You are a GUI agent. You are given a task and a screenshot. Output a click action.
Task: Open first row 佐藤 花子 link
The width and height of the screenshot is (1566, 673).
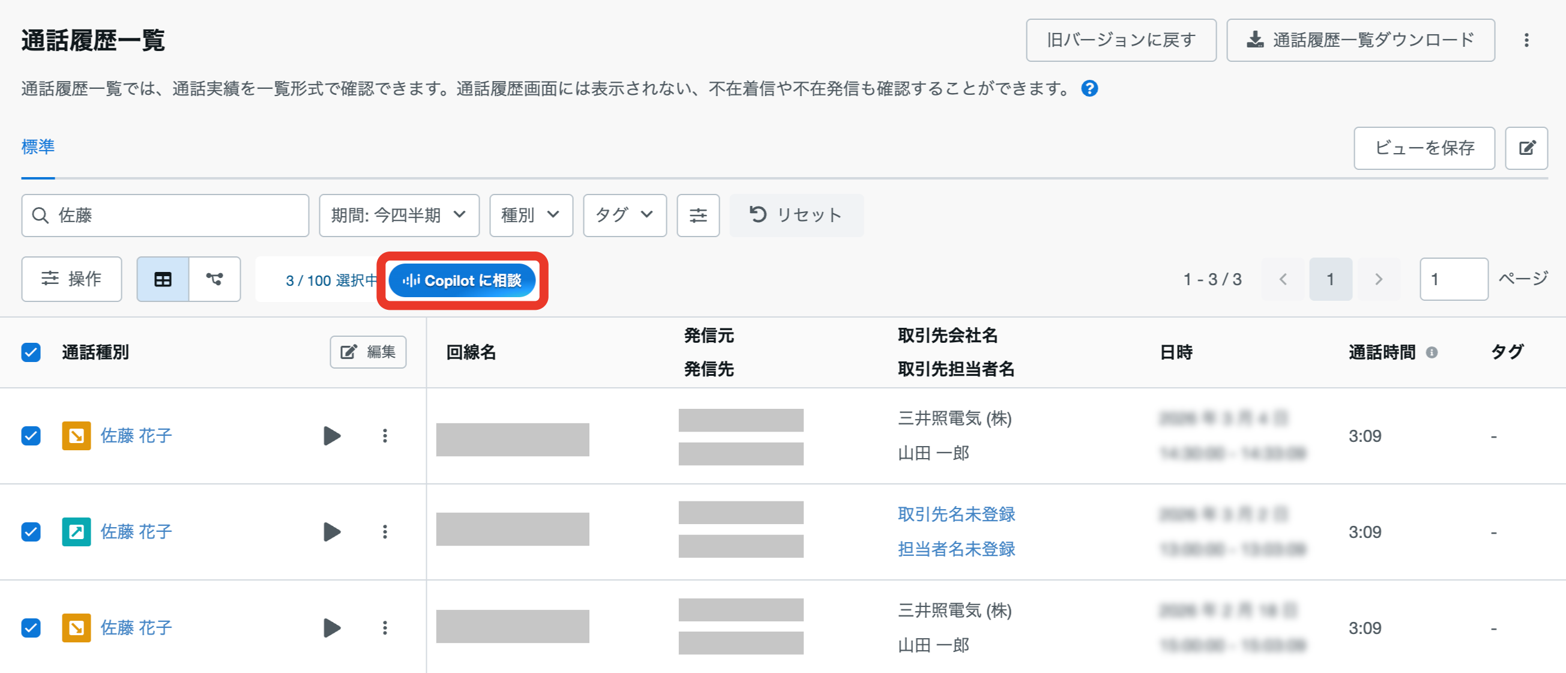tap(136, 436)
